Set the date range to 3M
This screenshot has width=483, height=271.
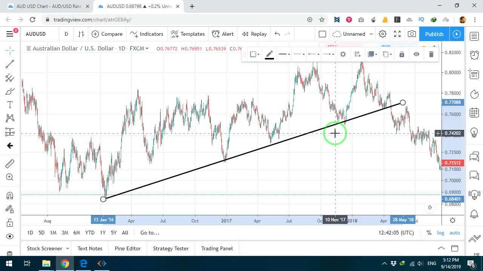click(x=65, y=233)
